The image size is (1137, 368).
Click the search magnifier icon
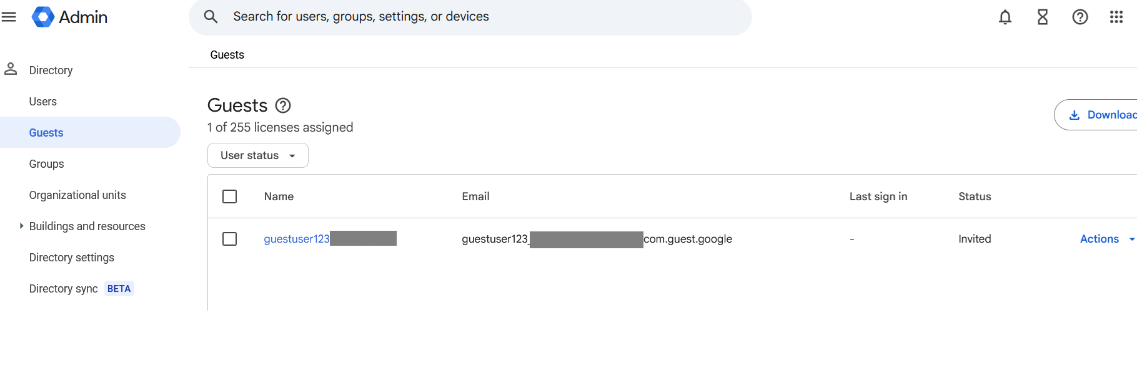coord(211,17)
